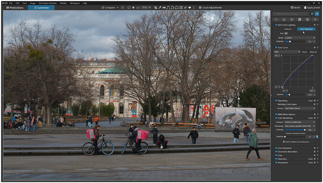Open Local Adjustments
This screenshot has height=183, width=323.
(210, 8)
